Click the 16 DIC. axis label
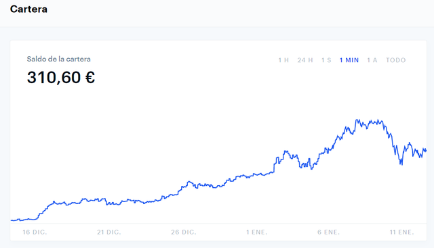Image resolution: width=434 pixels, height=248 pixels. coord(35,232)
